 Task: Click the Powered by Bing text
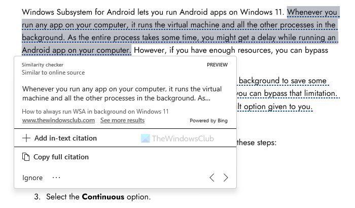[x=208, y=121]
